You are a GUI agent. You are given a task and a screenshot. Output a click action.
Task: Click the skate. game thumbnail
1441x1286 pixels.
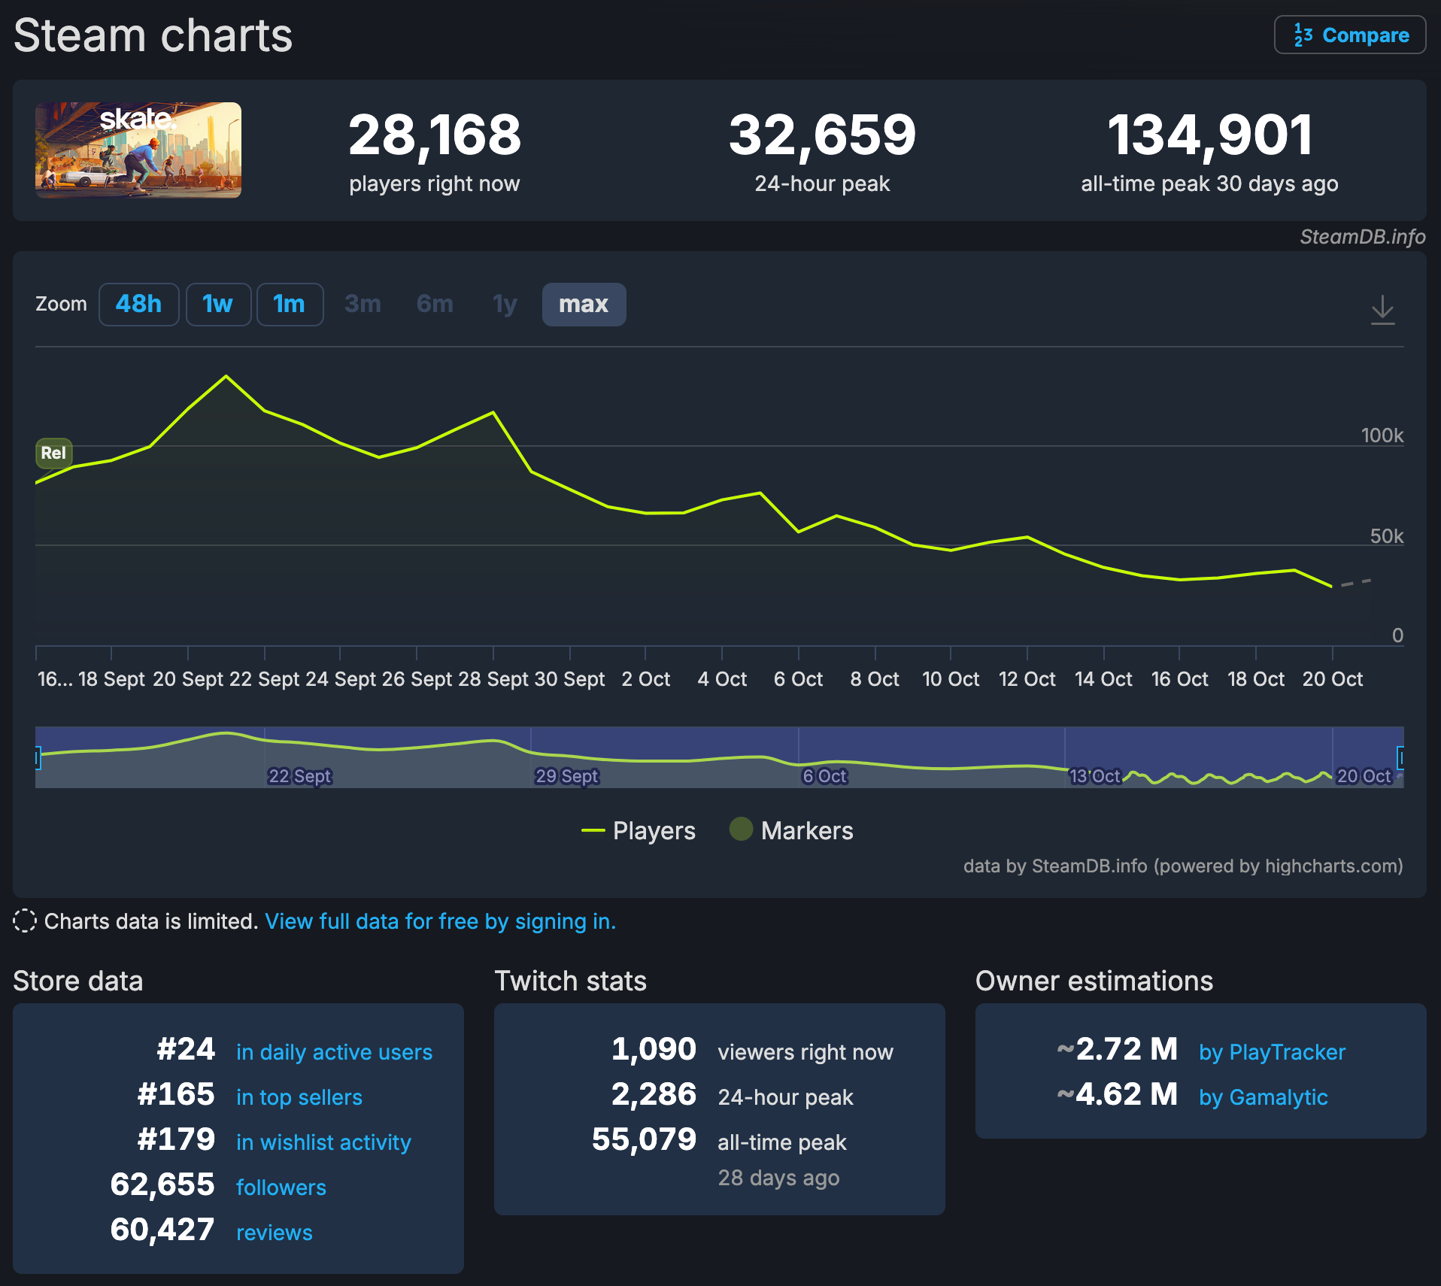(138, 150)
